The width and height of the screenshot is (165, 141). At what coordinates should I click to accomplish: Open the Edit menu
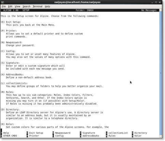click(x=10, y=7)
